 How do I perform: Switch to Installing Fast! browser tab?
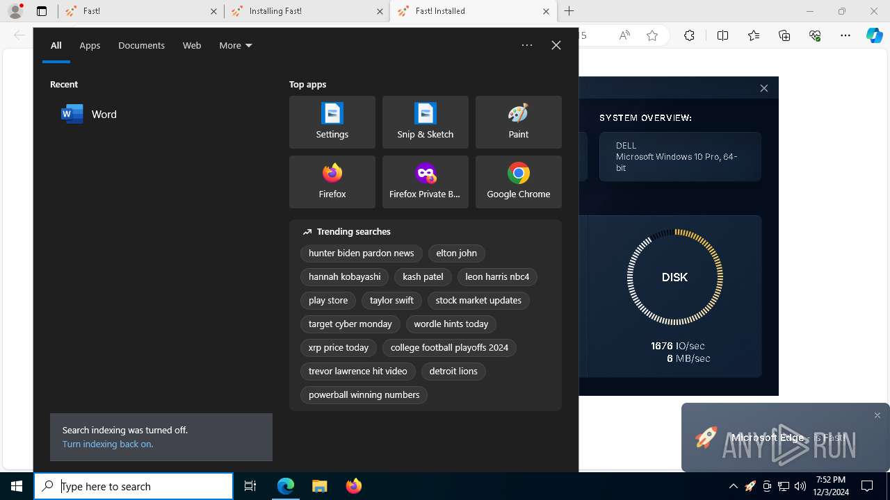tap(307, 11)
